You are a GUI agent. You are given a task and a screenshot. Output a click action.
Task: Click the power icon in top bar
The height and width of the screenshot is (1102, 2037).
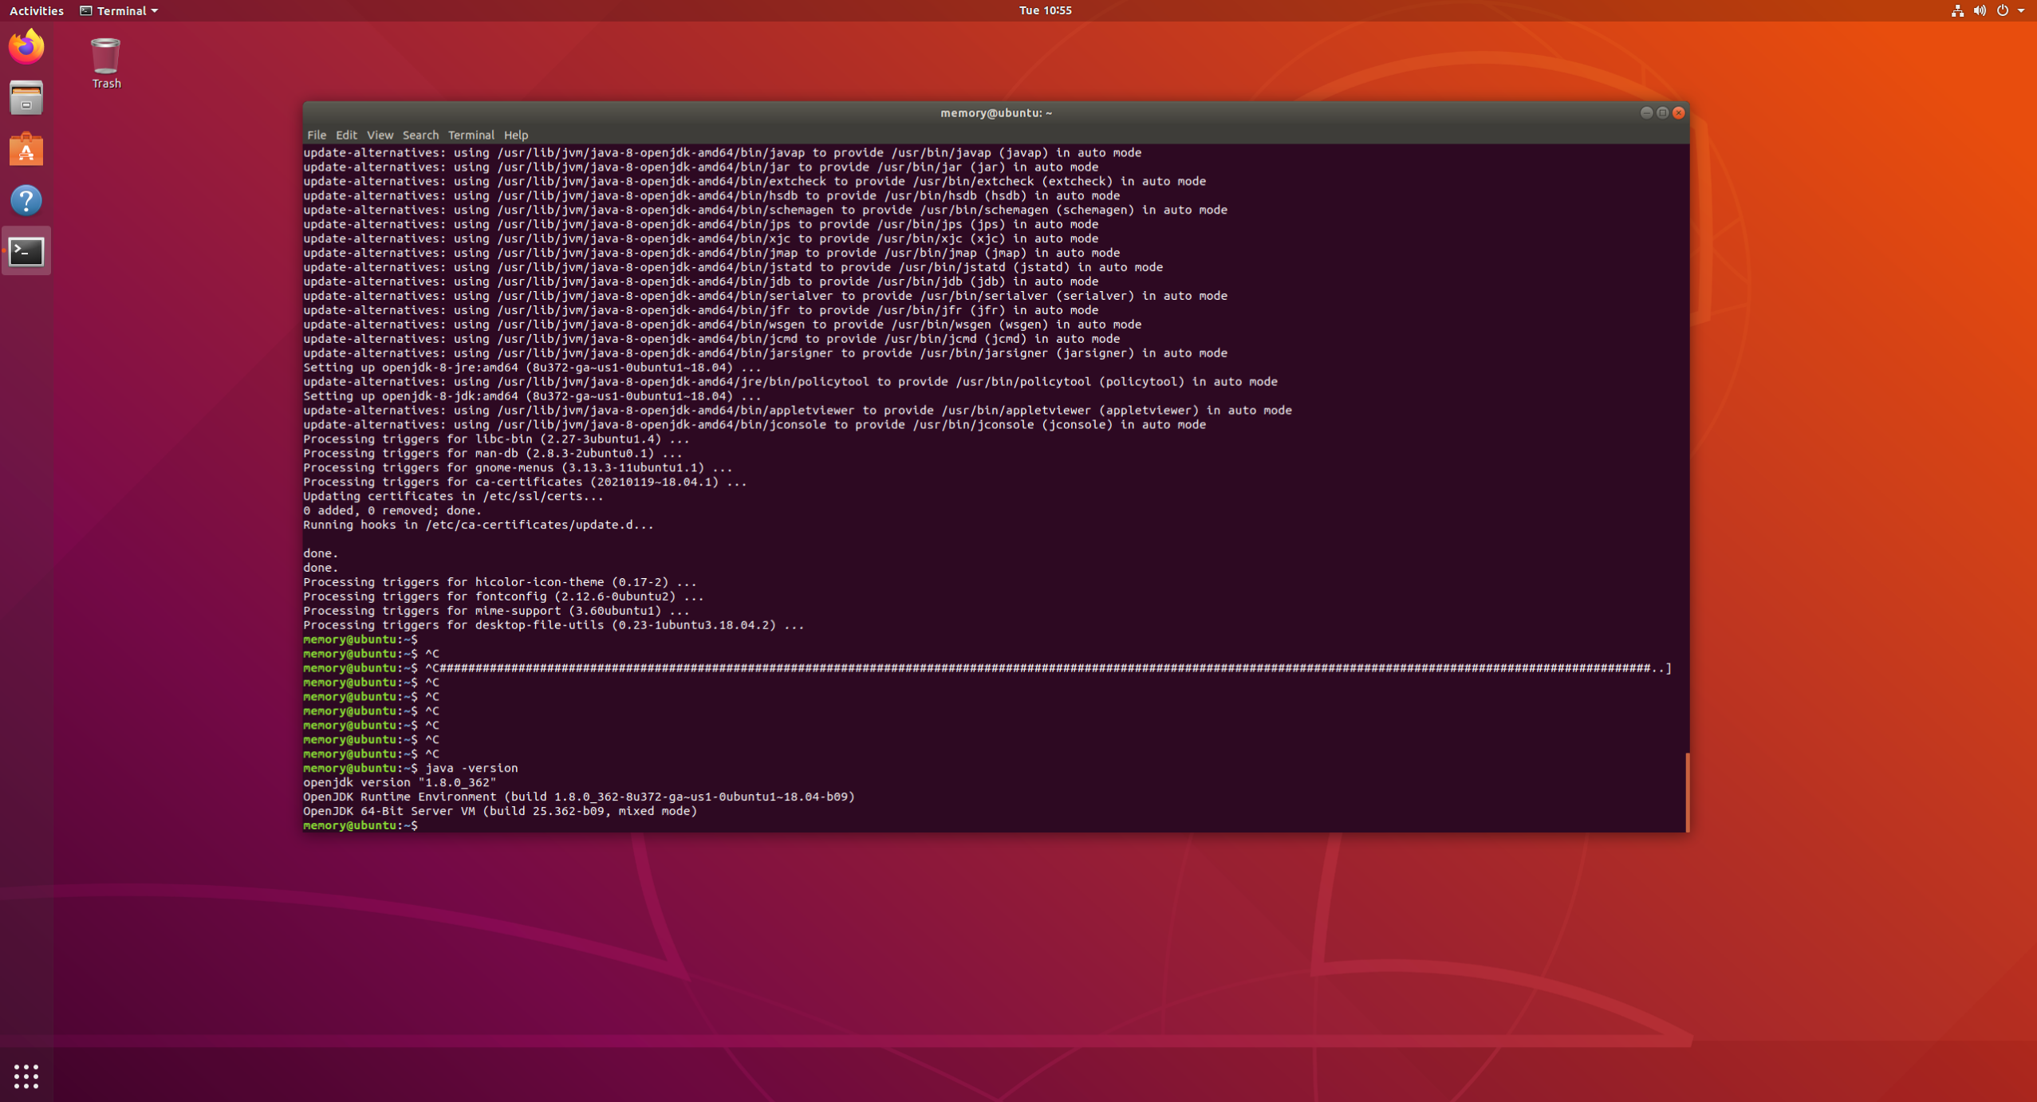(x=2002, y=10)
